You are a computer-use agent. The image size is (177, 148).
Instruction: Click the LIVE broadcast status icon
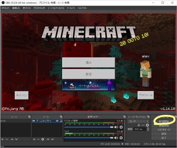(x=102, y=144)
